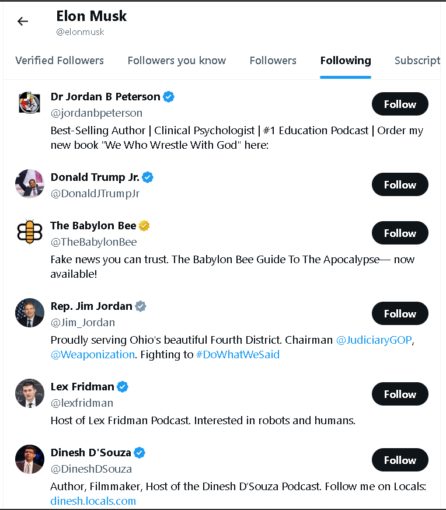
Task: Switch to the Verified Followers tab
Action: 60,60
